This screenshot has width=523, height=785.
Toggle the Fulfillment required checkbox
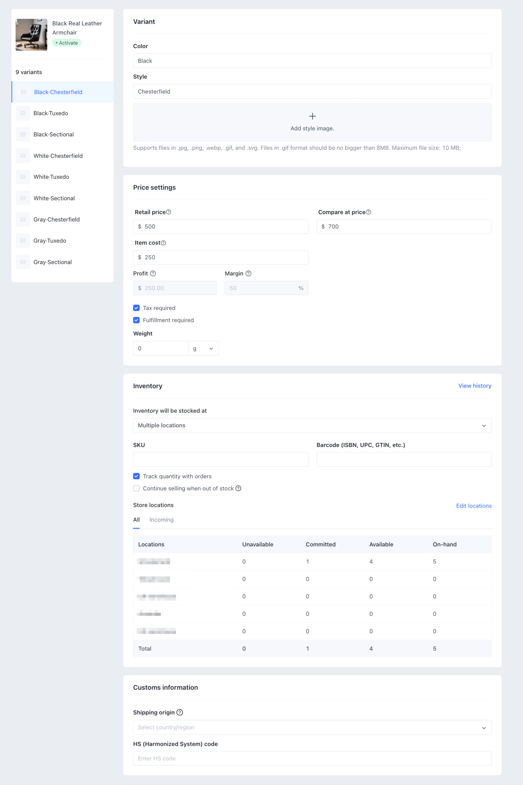[x=136, y=320]
